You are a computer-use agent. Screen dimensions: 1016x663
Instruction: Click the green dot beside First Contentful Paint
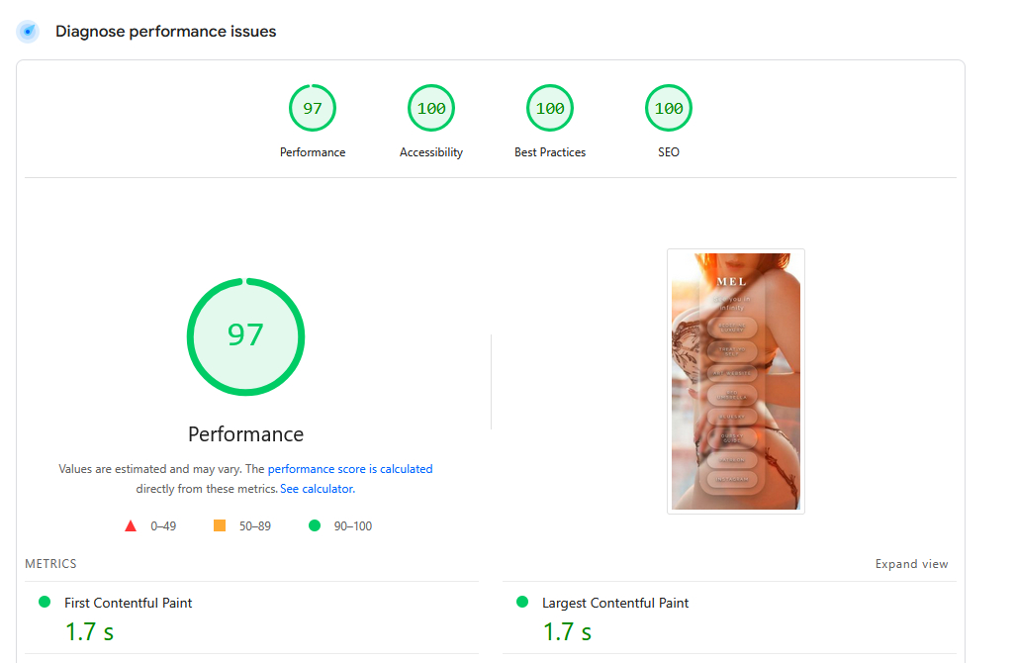coord(44,602)
